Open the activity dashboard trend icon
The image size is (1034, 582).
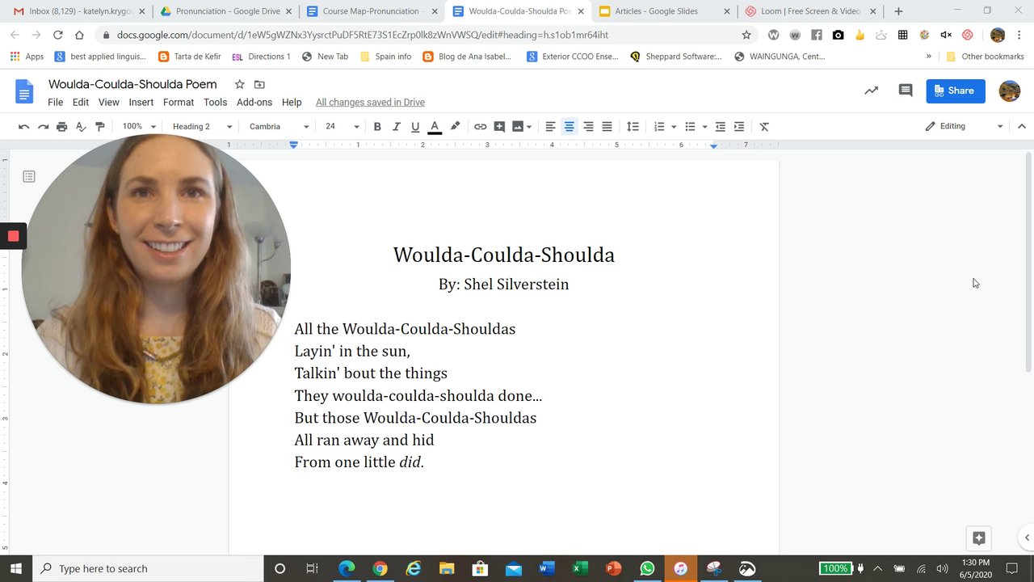click(871, 91)
